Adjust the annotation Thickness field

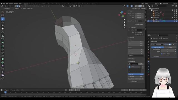pos(136,77)
